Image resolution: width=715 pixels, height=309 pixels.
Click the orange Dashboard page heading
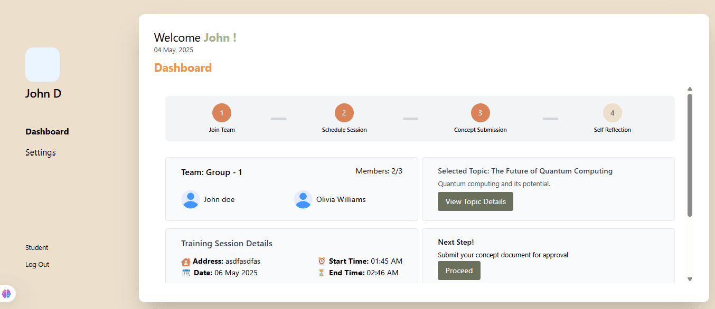(x=183, y=67)
